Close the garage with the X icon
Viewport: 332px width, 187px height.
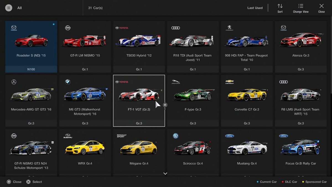321,6
